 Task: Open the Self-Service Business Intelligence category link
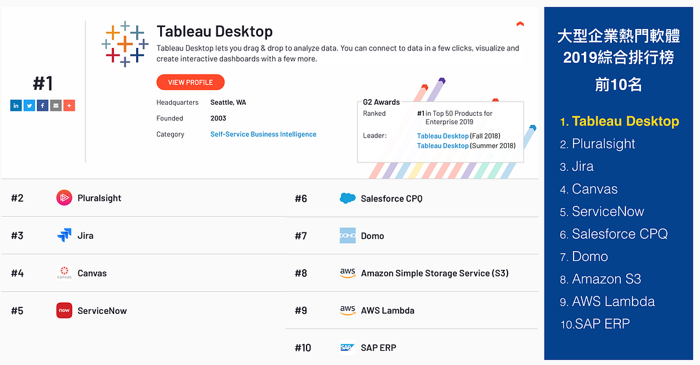263,134
